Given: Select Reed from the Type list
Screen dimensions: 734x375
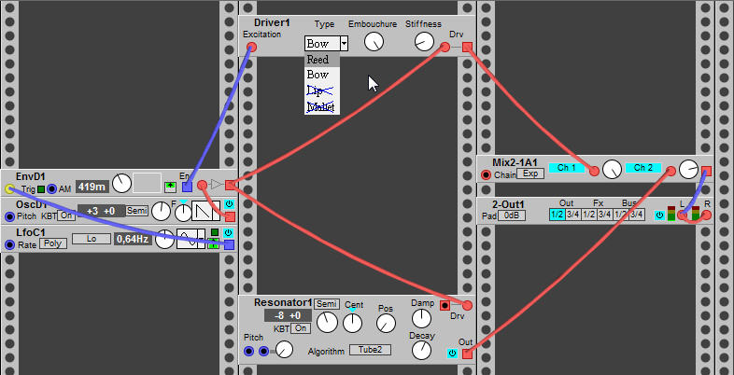Looking at the screenshot, I should (x=318, y=60).
